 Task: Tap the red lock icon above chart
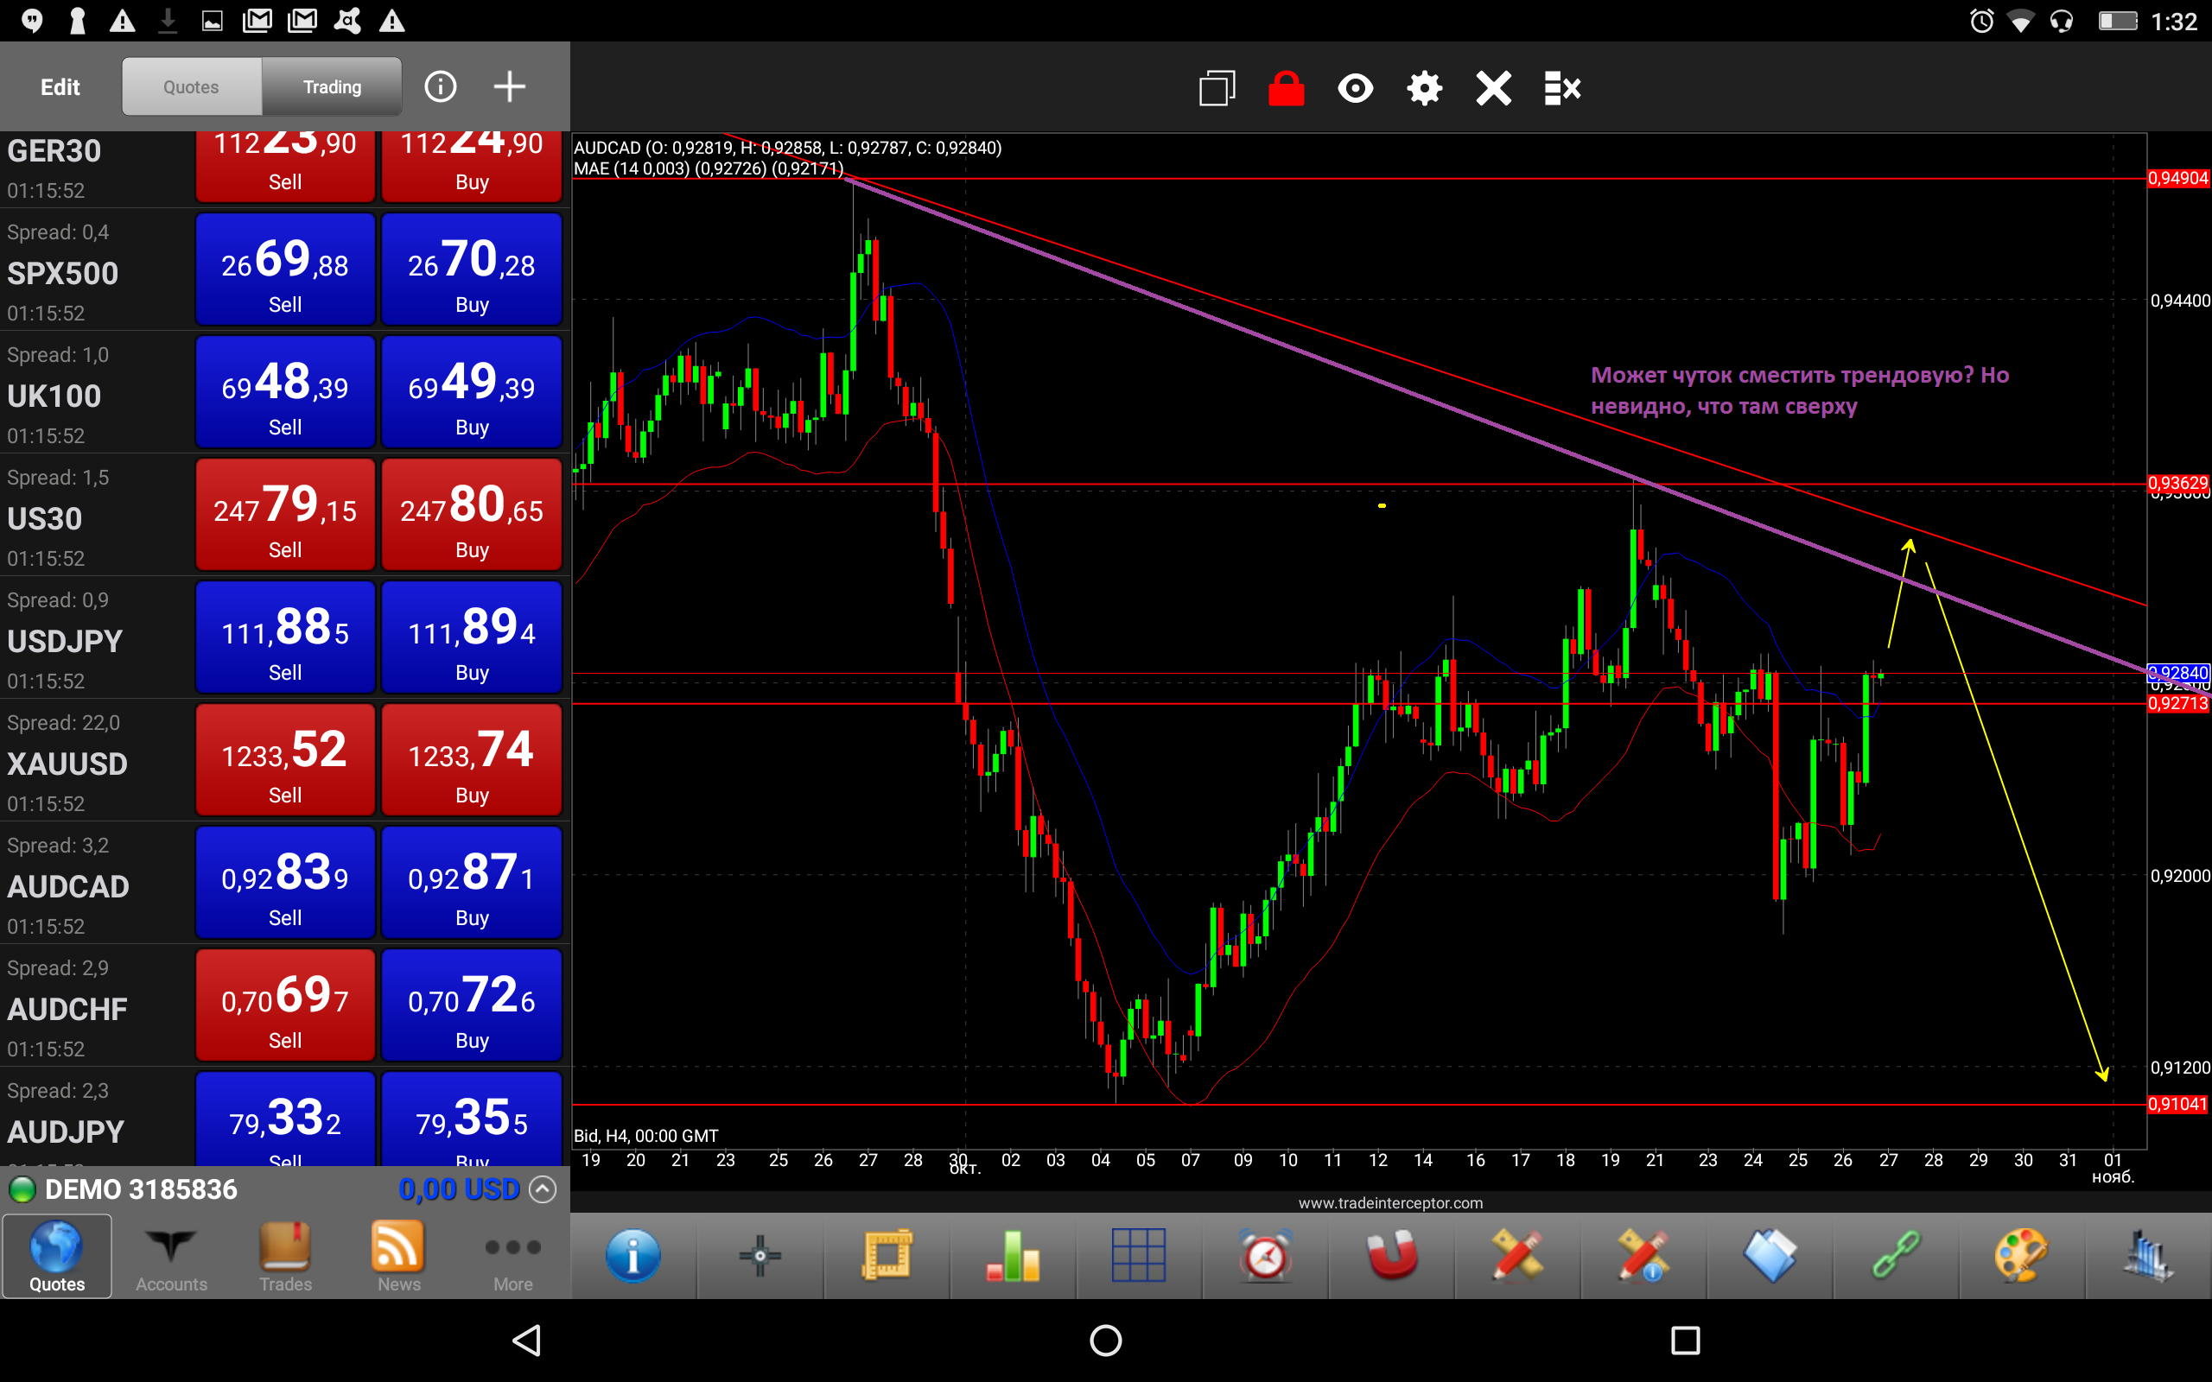click(x=1286, y=89)
